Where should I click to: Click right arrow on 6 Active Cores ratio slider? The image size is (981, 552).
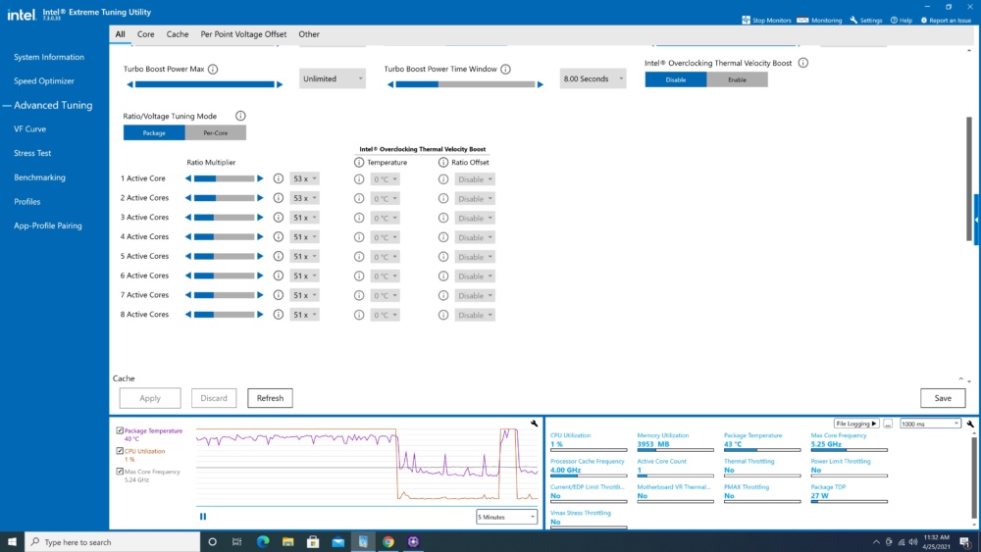pos(260,276)
